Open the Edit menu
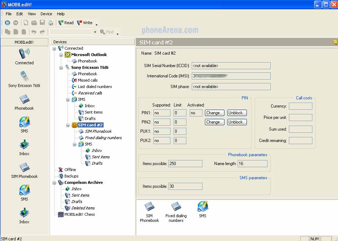338x241 pixels. (x=20, y=14)
